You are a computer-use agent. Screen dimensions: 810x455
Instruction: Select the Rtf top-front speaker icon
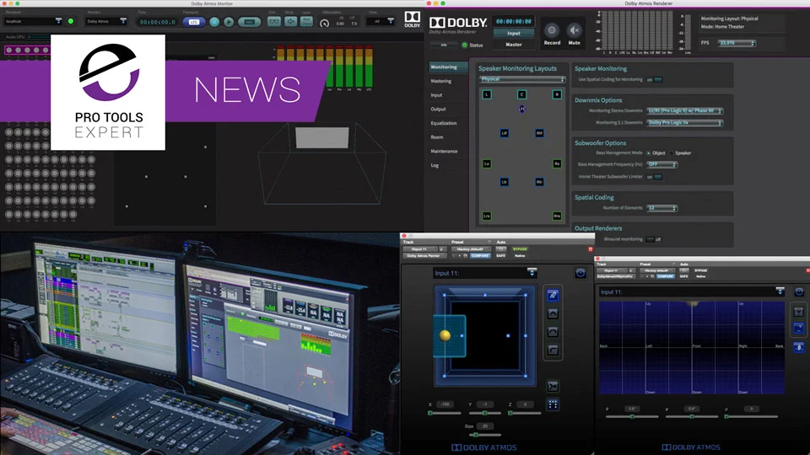pyautogui.click(x=539, y=133)
